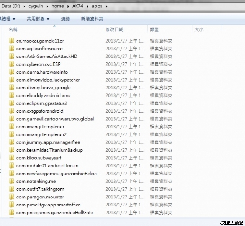This screenshot has height=226, width=245.
Task: Click folder icon of com.cyberon.cvc.ESP
Action: (12, 64)
